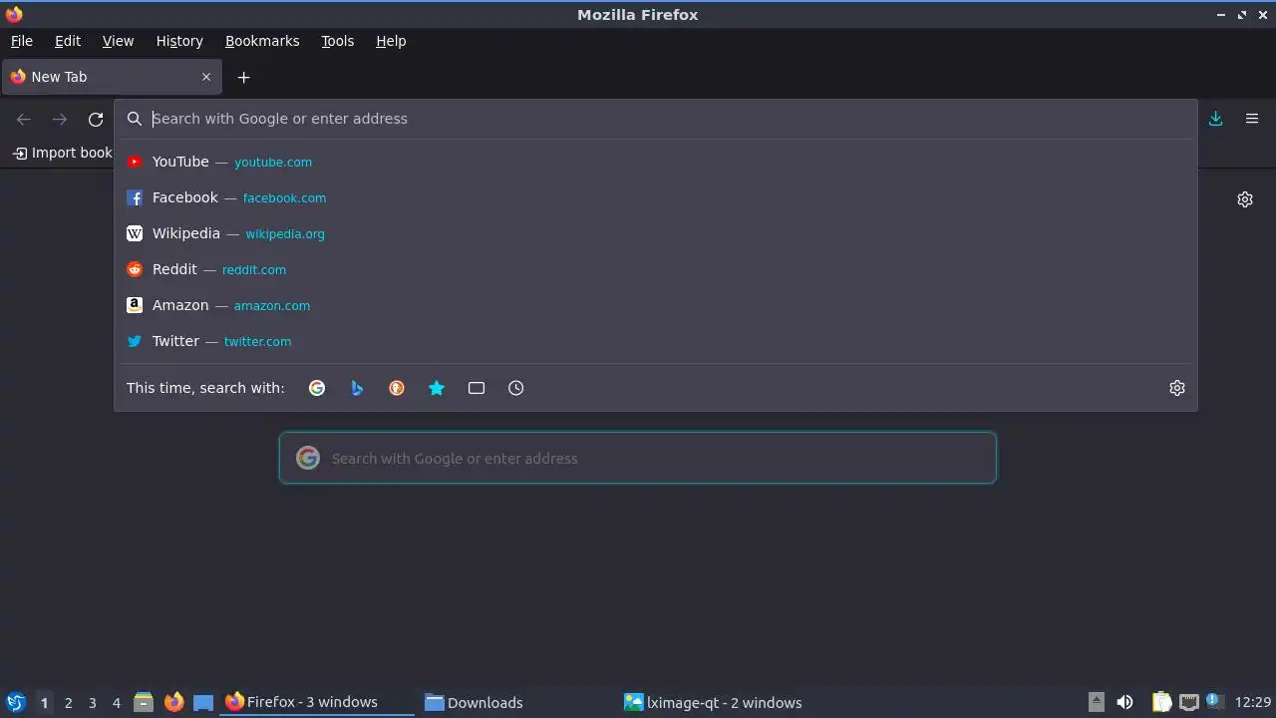1276x718 pixels.
Task: Launch file manager from taskbar quick launch
Action: (144, 702)
